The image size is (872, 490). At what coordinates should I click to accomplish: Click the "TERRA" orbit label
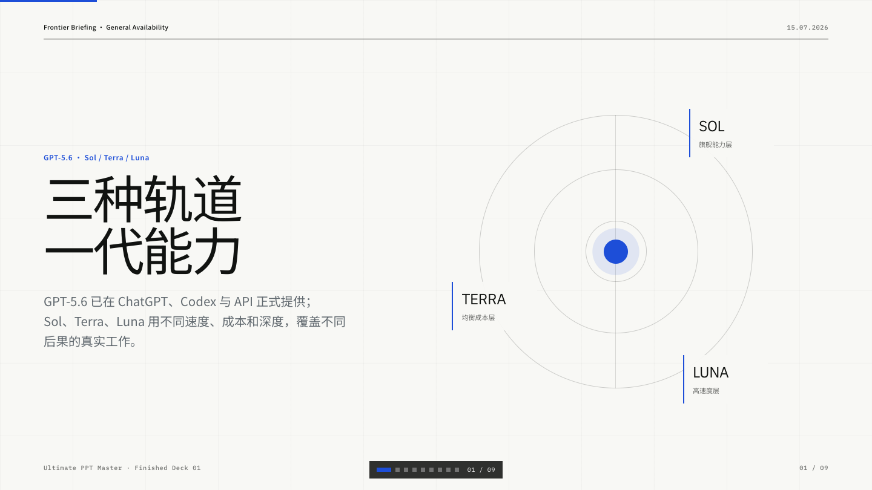pyautogui.click(x=484, y=299)
